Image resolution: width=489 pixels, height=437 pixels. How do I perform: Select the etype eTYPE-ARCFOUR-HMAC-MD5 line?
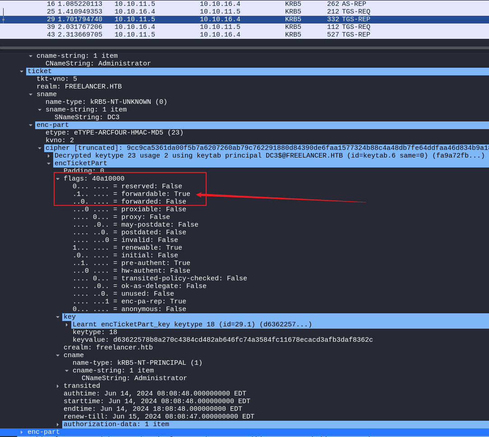pyautogui.click(x=114, y=133)
